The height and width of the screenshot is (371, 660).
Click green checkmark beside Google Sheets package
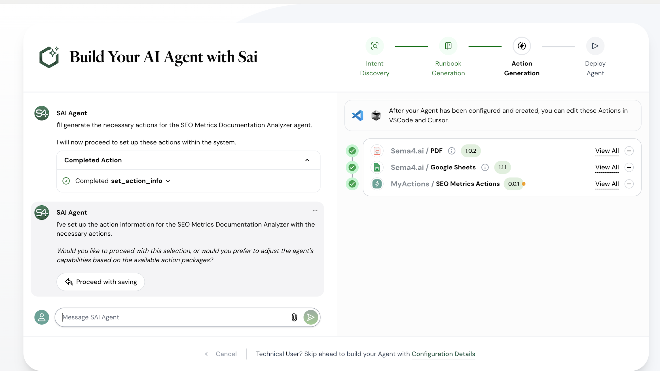tap(352, 167)
